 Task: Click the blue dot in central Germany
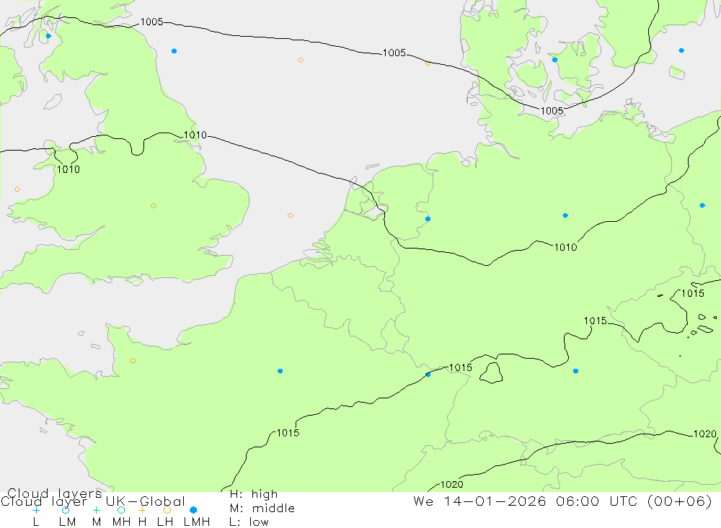point(565,215)
